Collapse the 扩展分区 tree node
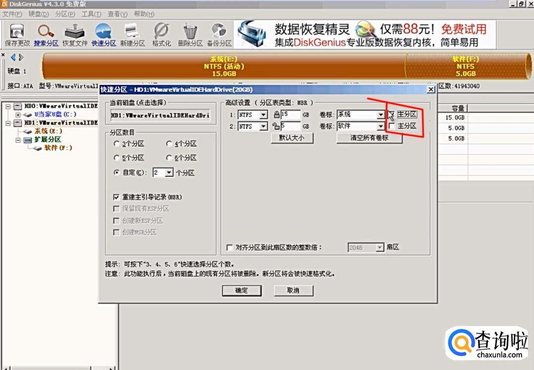This screenshot has height=370, width=534. tap(18, 139)
